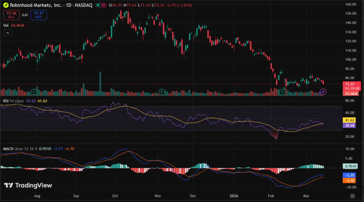Click the purple lightning bolt icon
This screenshot has width=364, height=202.
click(x=323, y=92)
